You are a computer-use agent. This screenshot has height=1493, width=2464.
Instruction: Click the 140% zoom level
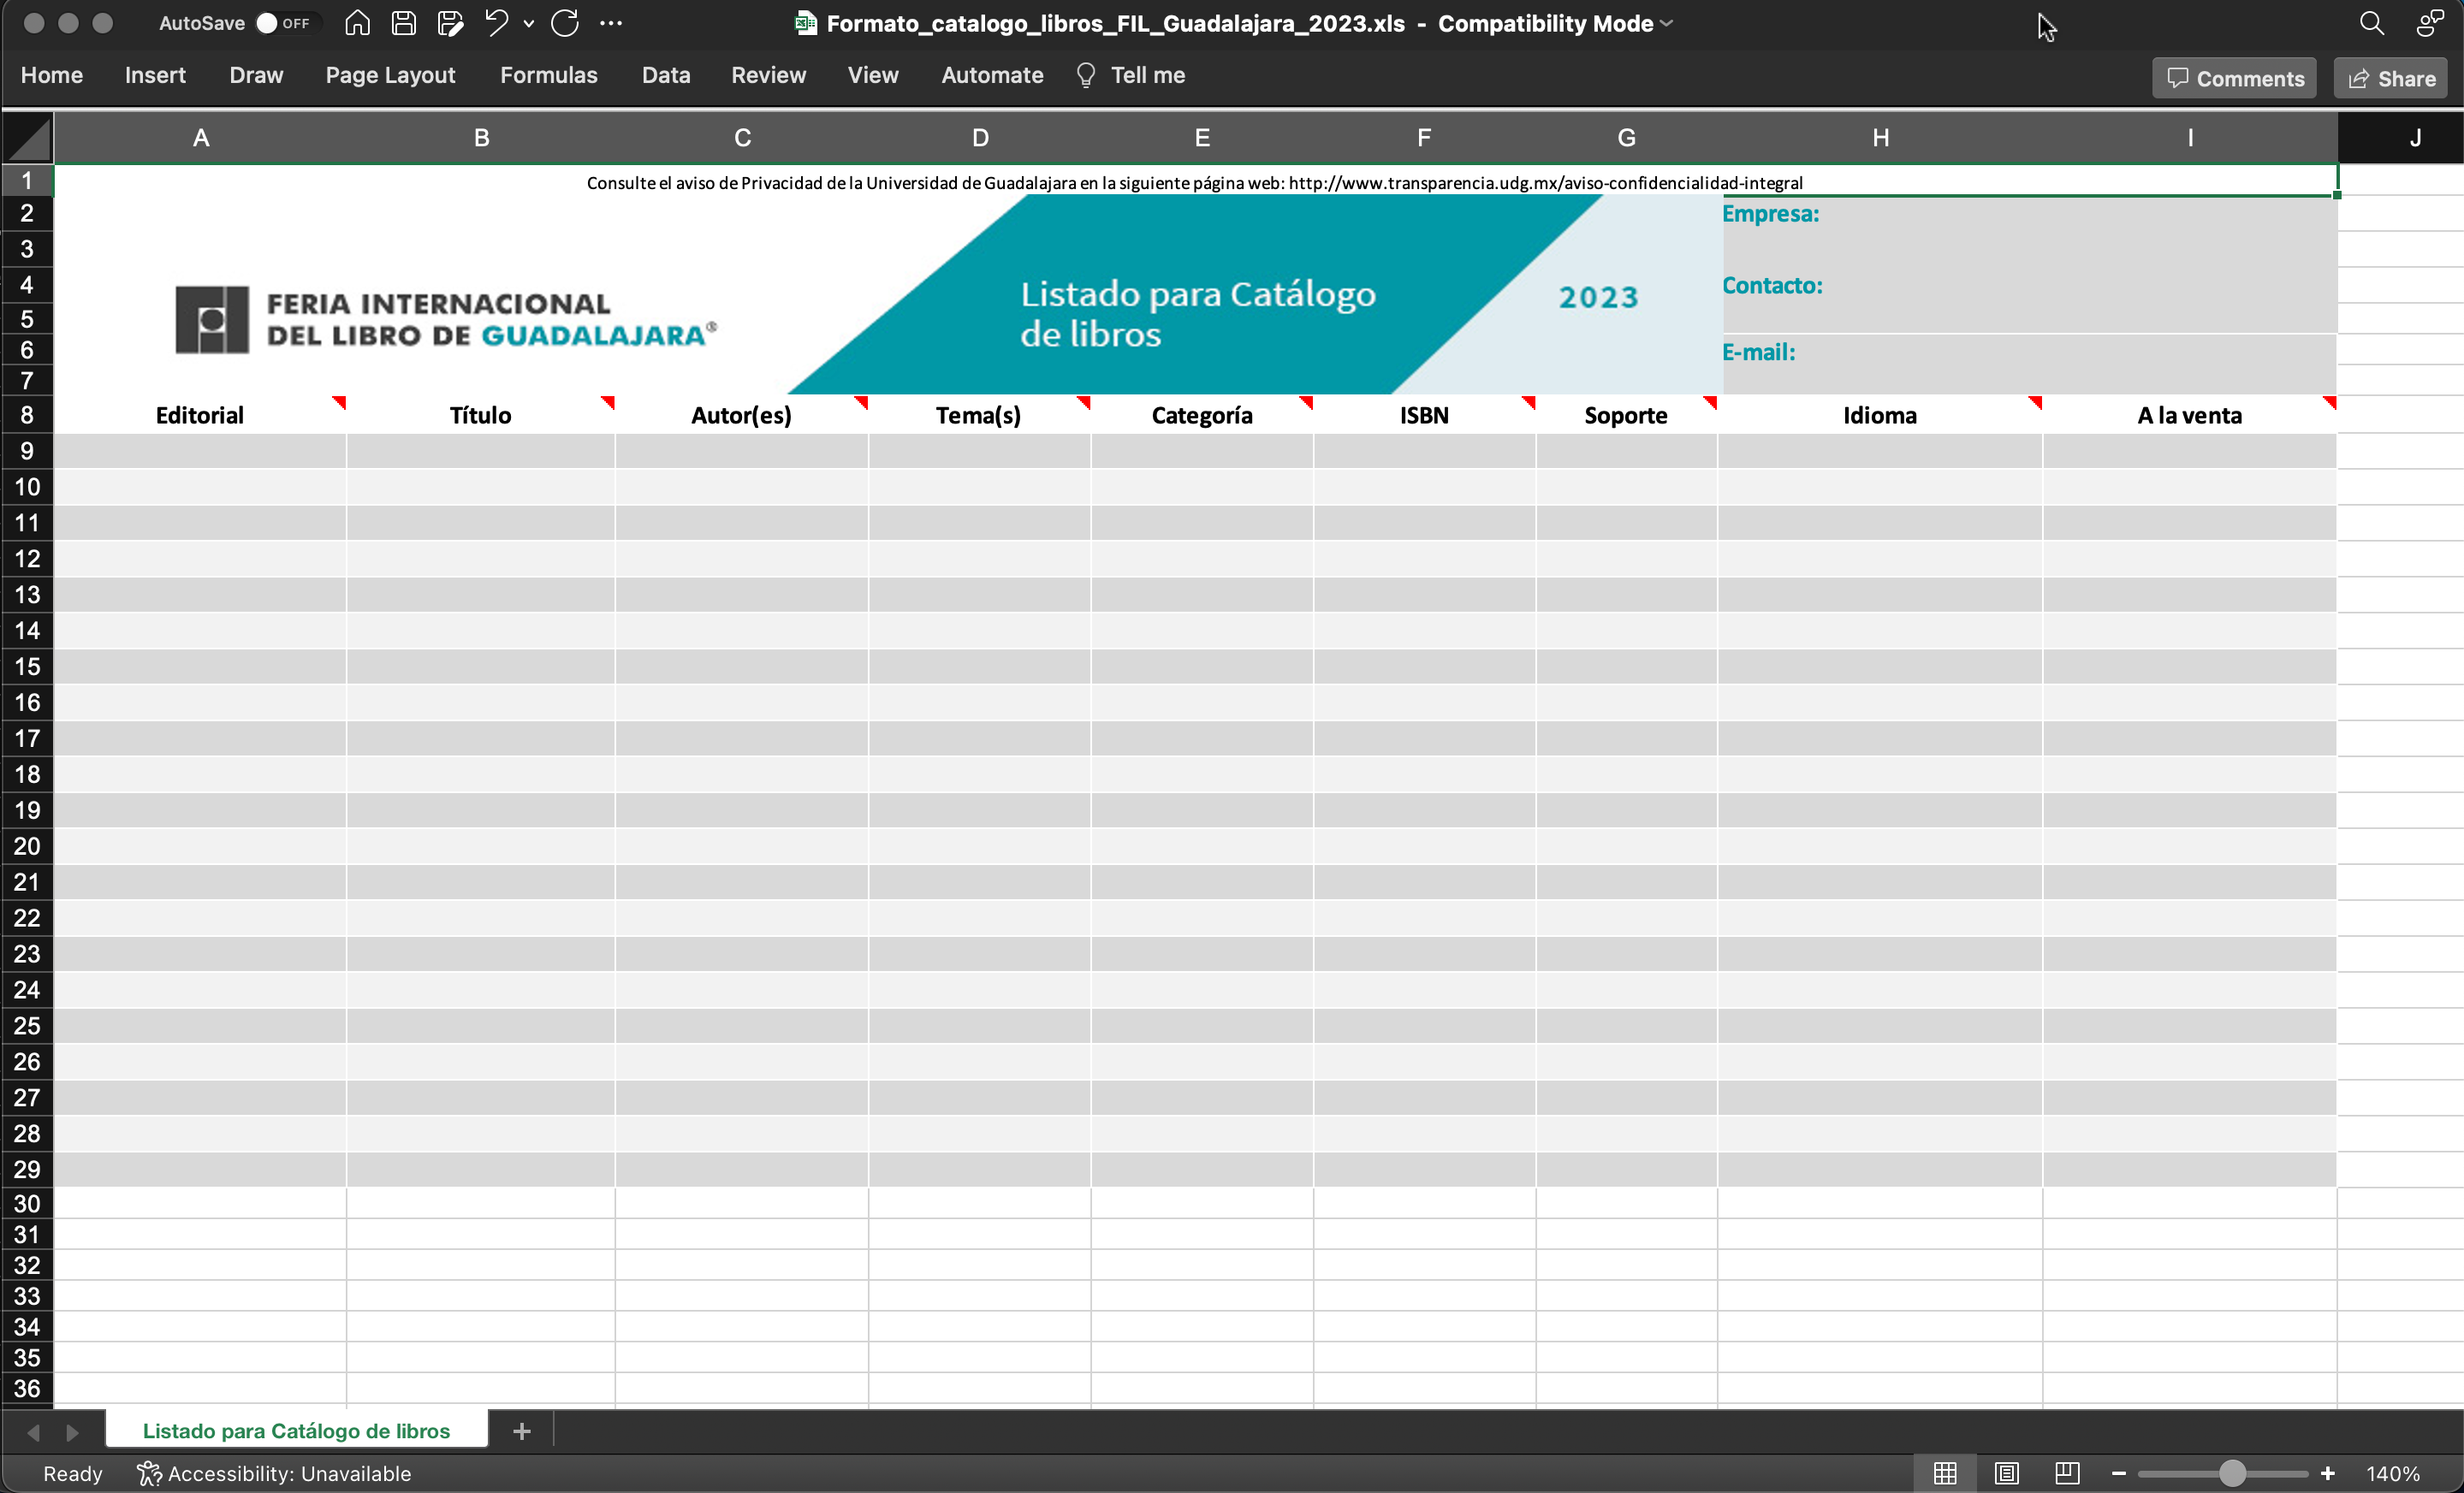click(x=2393, y=1474)
